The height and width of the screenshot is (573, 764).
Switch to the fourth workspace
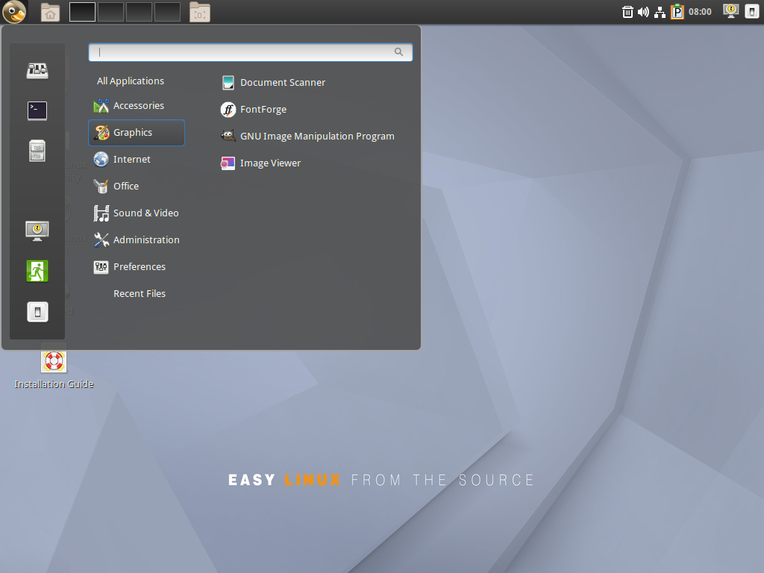pyautogui.click(x=167, y=12)
